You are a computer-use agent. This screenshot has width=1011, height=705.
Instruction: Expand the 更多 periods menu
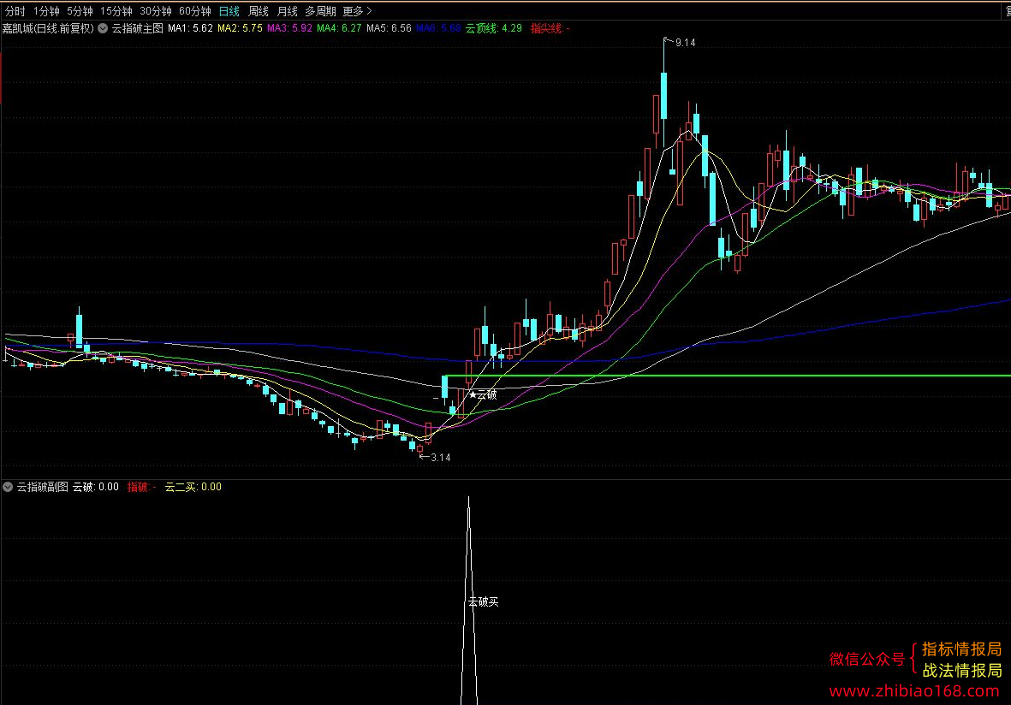tap(357, 11)
